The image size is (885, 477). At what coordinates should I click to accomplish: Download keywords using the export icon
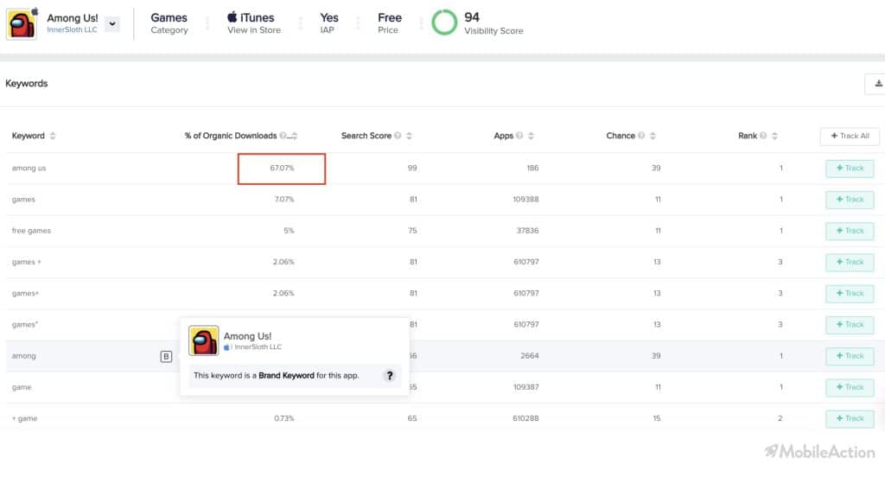pos(878,84)
